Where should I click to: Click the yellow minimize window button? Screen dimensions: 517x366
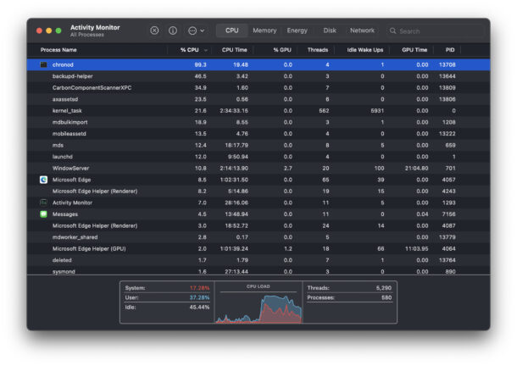(49, 30)
